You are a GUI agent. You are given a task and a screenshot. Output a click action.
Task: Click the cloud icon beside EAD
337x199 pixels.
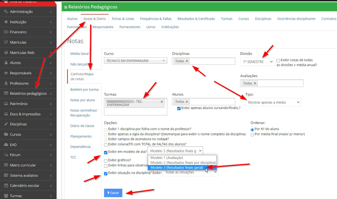click(x=6, y=145)
